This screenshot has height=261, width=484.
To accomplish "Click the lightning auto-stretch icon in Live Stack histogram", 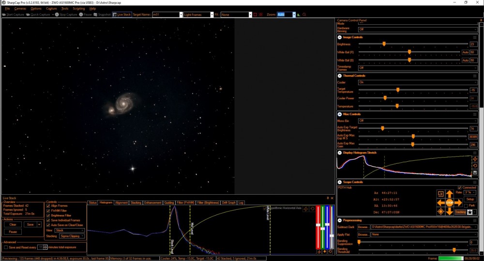I will (x=306, y=209).
